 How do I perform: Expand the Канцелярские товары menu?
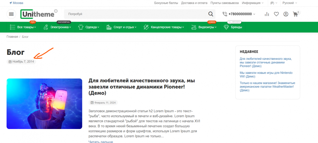click(168, 27)
